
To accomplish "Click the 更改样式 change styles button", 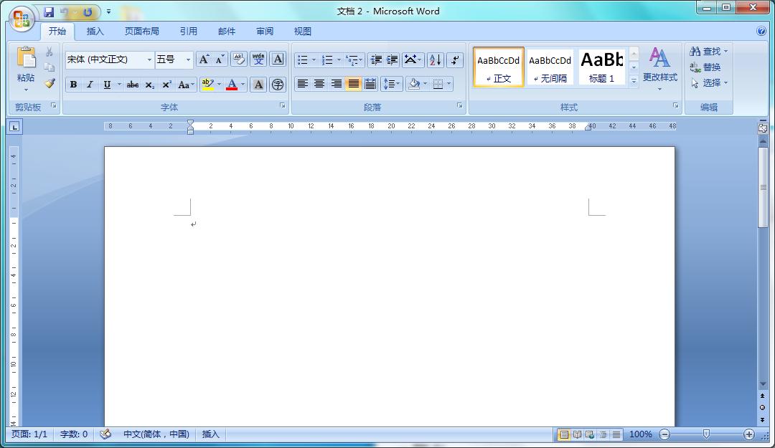I will 659,67.
